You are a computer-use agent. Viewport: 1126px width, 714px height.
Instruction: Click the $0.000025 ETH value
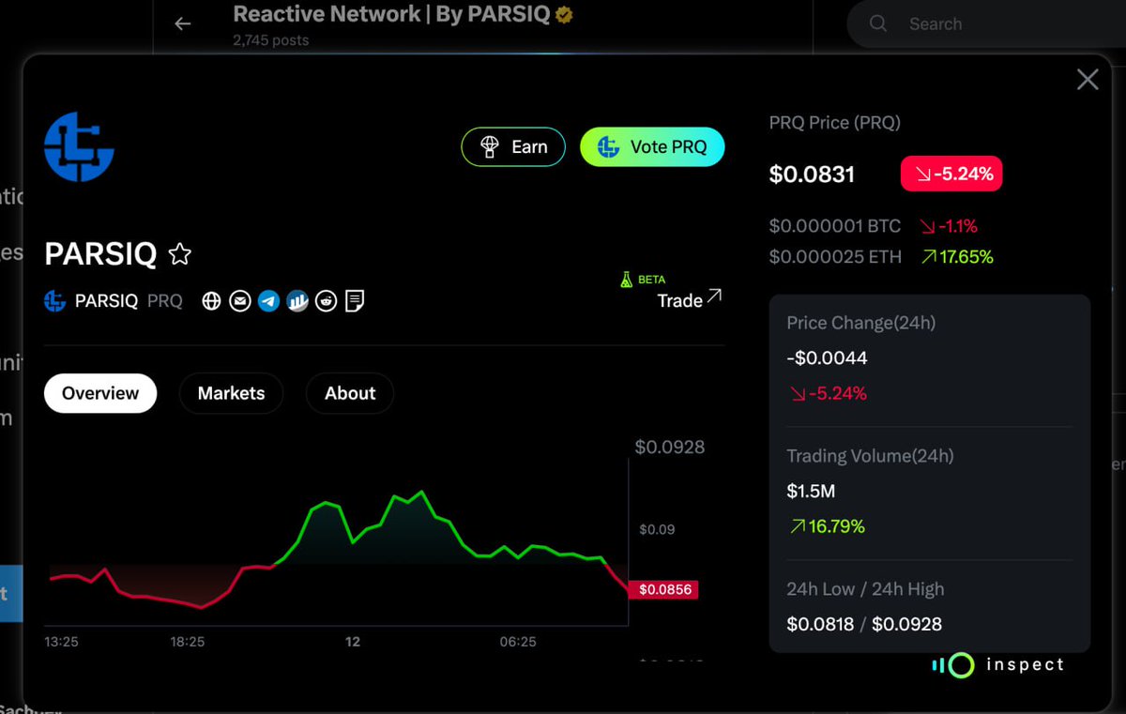coord(834,256)
